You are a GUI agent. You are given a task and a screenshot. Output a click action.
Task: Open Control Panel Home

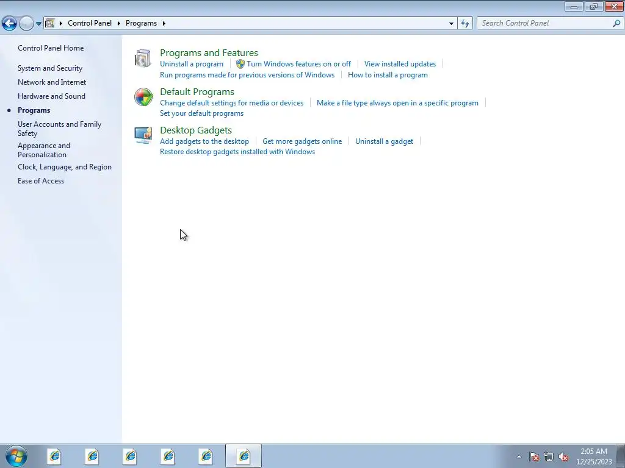click(x=51, y=48)
